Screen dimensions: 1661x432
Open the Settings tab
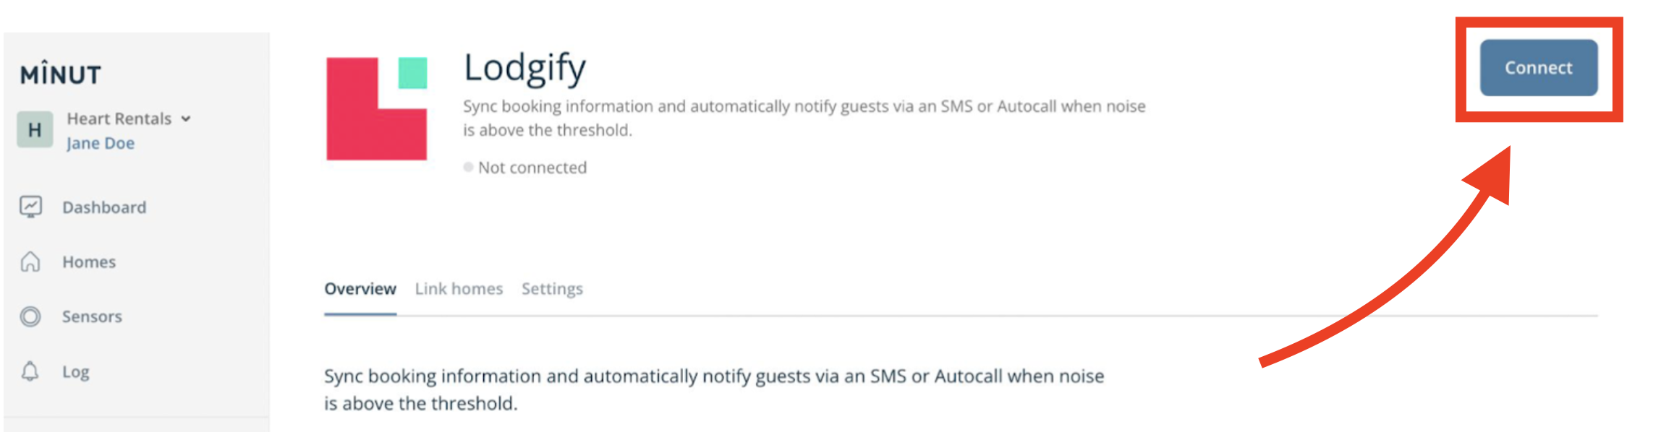[x=552, y=289]
